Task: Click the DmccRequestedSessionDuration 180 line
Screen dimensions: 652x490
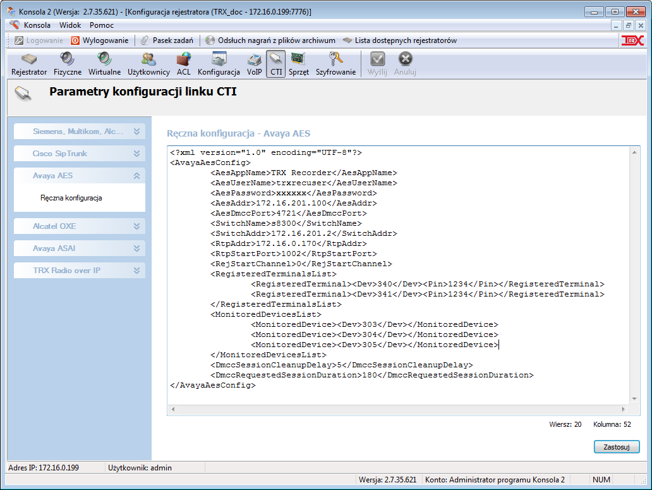Action: point(371,375)
